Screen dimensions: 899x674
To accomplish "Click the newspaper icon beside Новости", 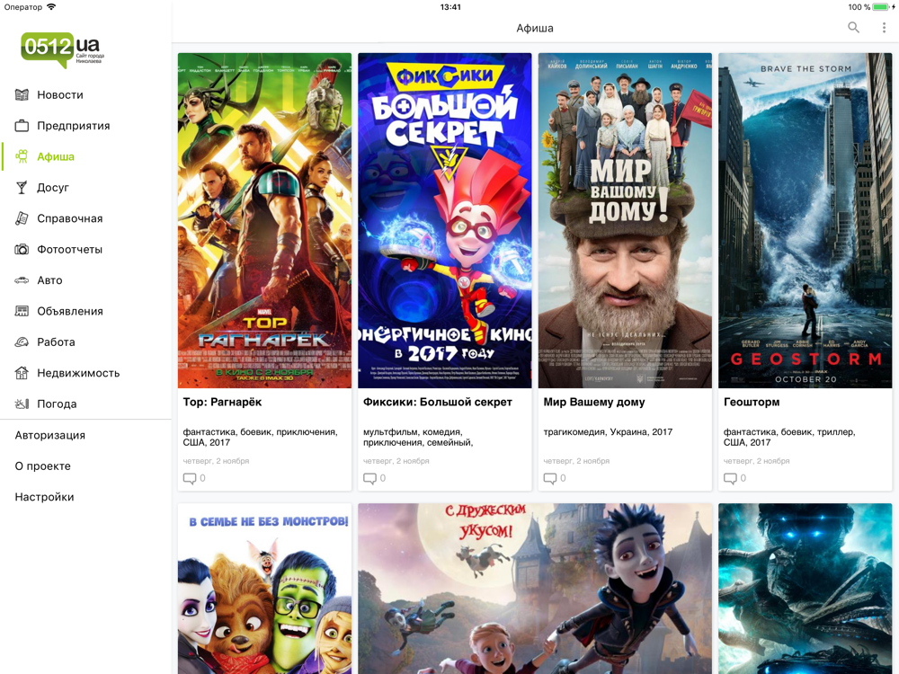I will (x=22, y=95).
